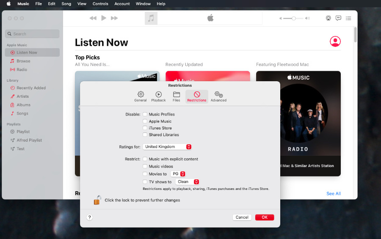The image size is (381, 239).
Task: Open the Controls menu
Action: point(100,4)
